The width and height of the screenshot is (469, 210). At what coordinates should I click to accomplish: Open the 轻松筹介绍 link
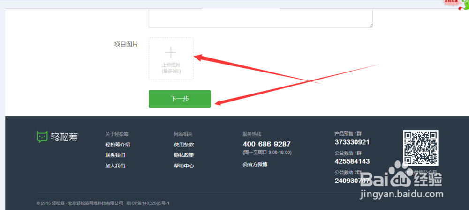(x=118, y=145)
